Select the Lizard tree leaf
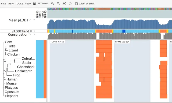The width and height of the screenshot is (172, 103). pos(13,50)
